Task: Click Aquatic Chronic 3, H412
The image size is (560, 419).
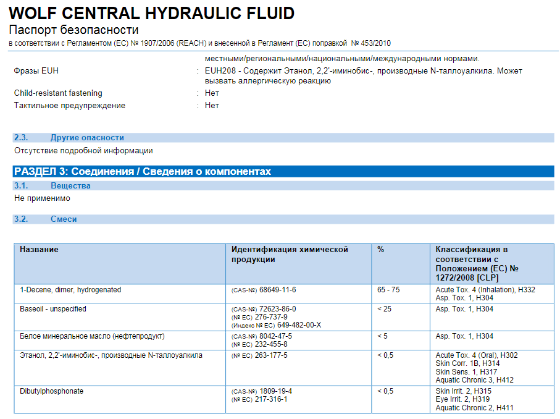Action: [x=474, y=380]
